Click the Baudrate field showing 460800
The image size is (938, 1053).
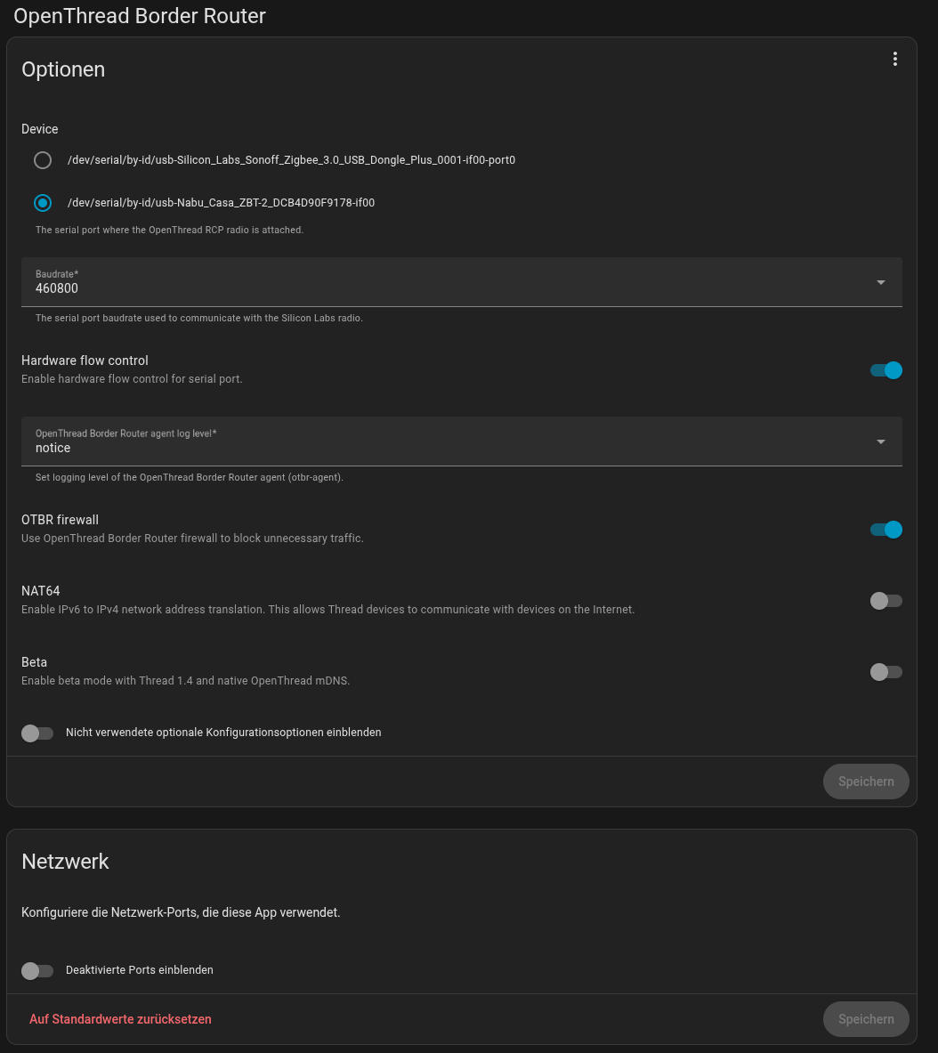(445, 282)
